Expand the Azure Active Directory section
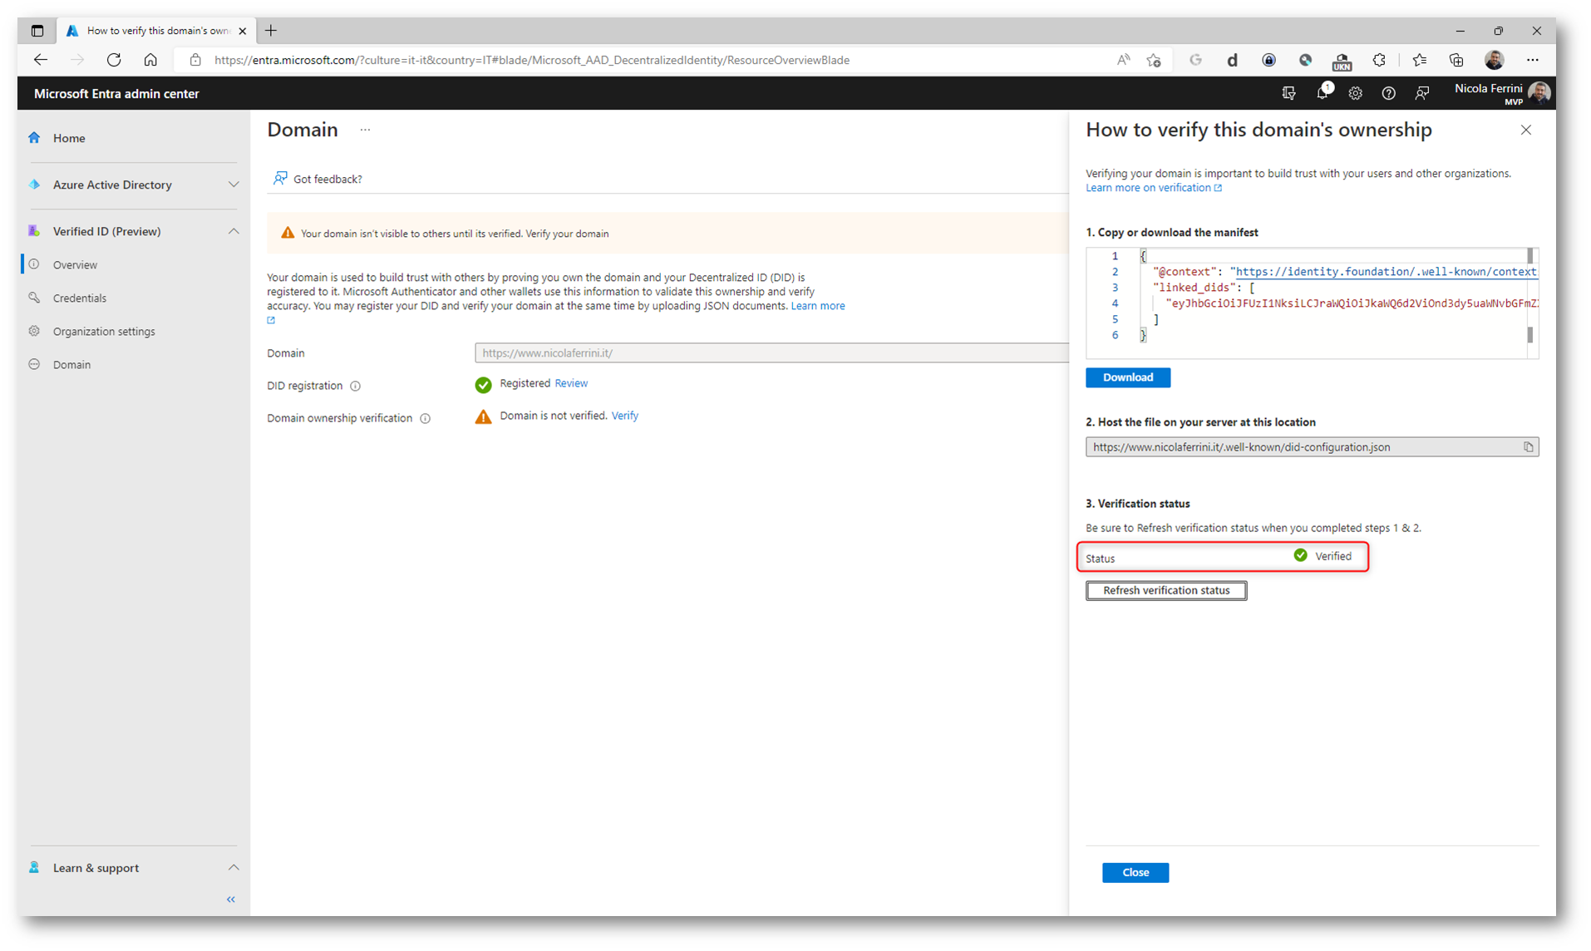The height and width of the screenshot is (951, 1591). tap(234, 185)
